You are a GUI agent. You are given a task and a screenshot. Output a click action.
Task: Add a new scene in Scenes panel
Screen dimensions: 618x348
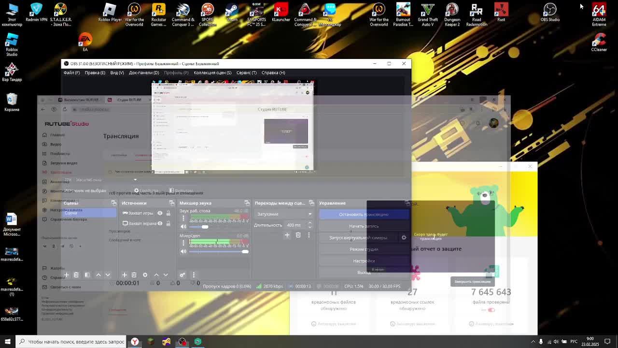[x=67, y=275]
